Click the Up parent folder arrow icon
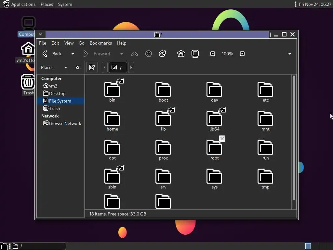The image size is (333, 250). point(134,54)
